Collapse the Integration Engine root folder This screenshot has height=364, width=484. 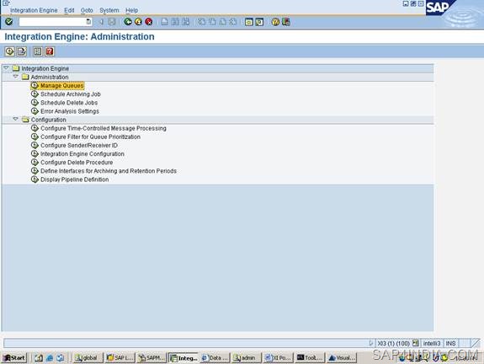(6, 67)
